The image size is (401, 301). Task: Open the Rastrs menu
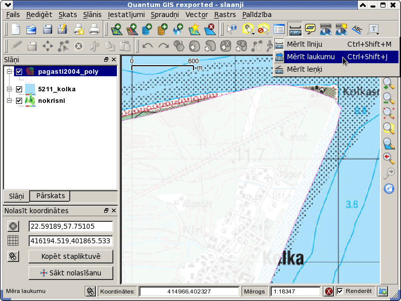click(x=225, y=15)
